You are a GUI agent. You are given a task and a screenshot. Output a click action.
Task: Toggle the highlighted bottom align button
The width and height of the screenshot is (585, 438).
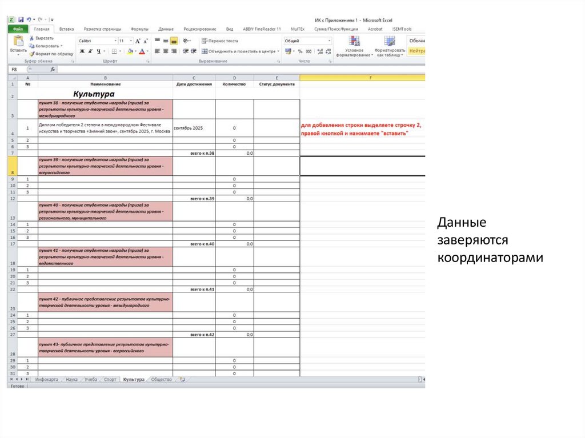pos(174,41)
